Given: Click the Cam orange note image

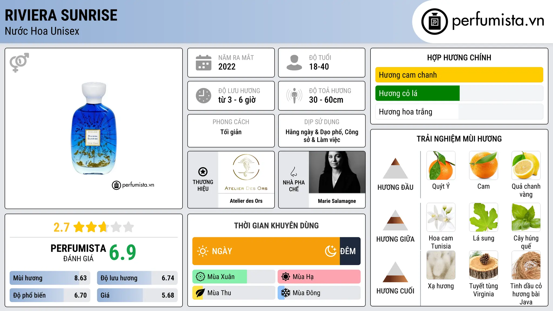Looking at the screenshot, I should point(484,165).
